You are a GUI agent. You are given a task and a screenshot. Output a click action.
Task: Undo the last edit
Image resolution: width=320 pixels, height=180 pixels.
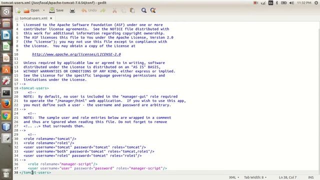click(x=89, y=10)
